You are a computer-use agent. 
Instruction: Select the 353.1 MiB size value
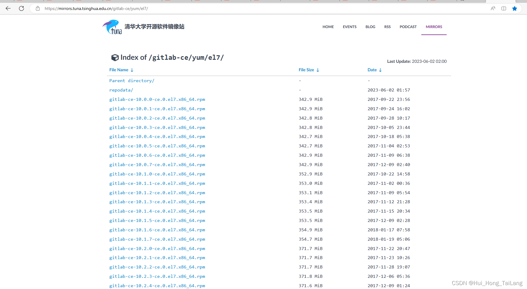(310, 193)
